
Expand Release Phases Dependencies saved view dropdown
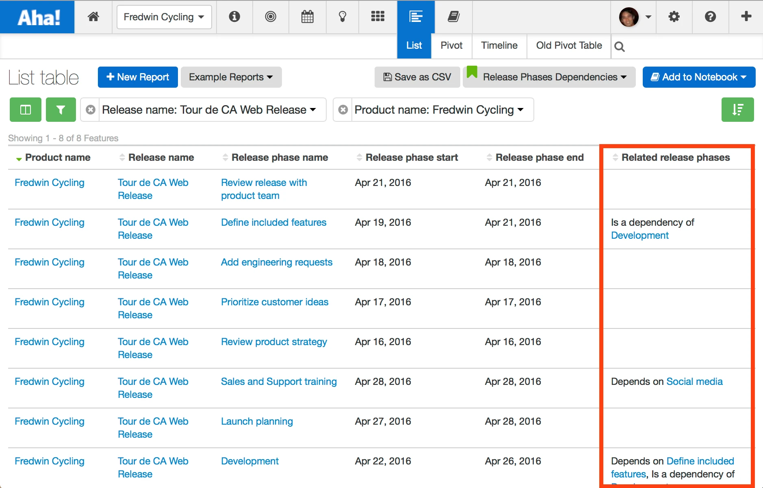click(x=549, y=77)
